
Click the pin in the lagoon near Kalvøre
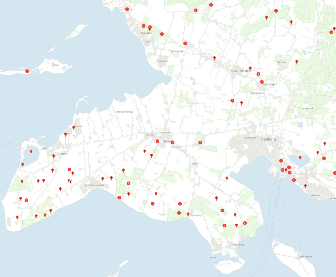point(31,151)
